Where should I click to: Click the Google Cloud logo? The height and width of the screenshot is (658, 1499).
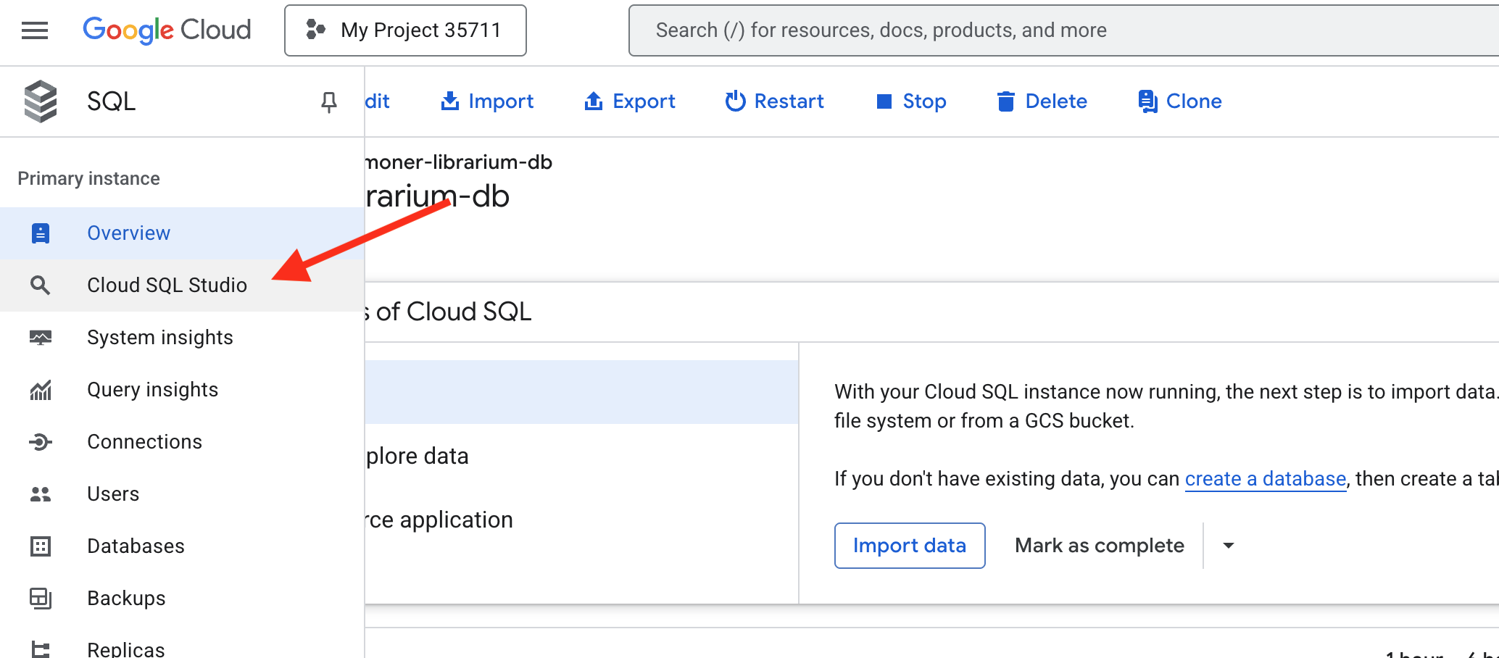[x=167, y=30]
